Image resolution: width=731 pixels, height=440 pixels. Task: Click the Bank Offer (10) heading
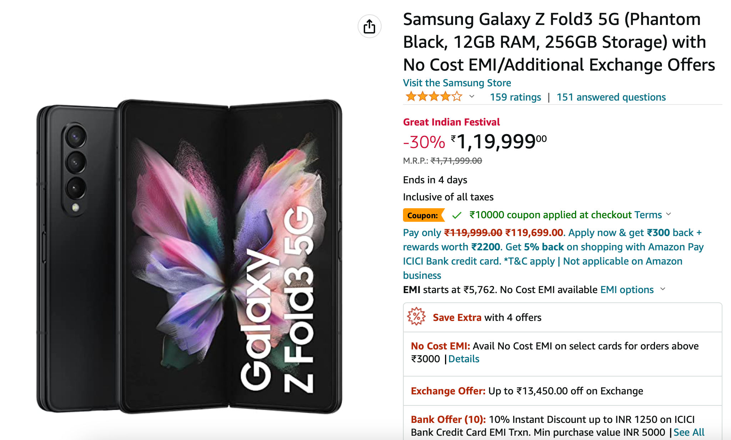coord(448,419)
